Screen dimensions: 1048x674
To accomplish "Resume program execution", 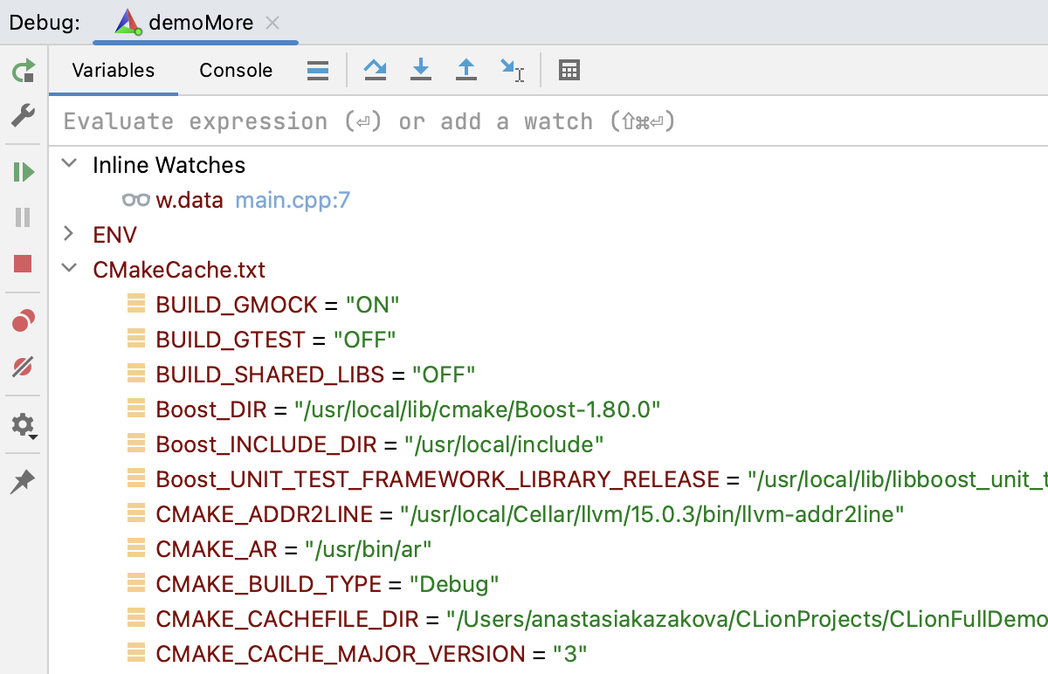I will pos(24,172).
